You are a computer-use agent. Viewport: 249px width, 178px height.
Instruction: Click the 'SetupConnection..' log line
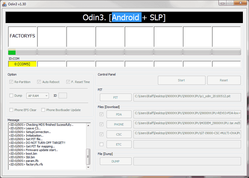[x=30, y=132]
